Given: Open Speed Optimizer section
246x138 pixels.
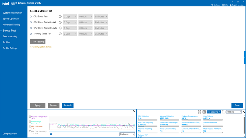Looking at the screenshot, I should pyautogui.click(x=11, y=19).
